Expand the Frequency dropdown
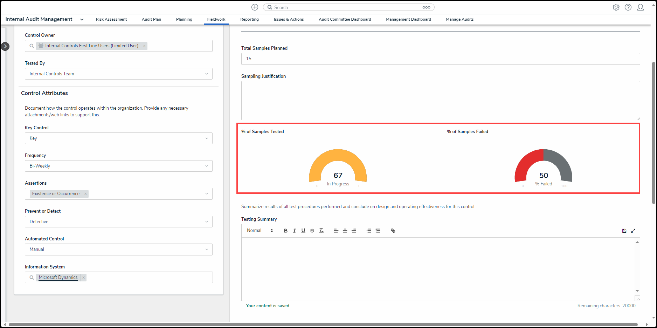Viewport: 657px width, 328px height. [118, 166]
